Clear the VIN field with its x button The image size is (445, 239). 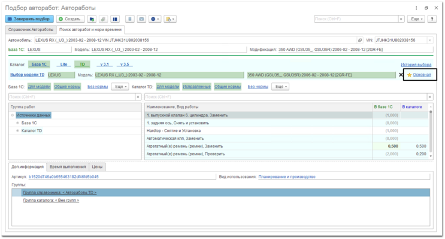coord(429,40)
